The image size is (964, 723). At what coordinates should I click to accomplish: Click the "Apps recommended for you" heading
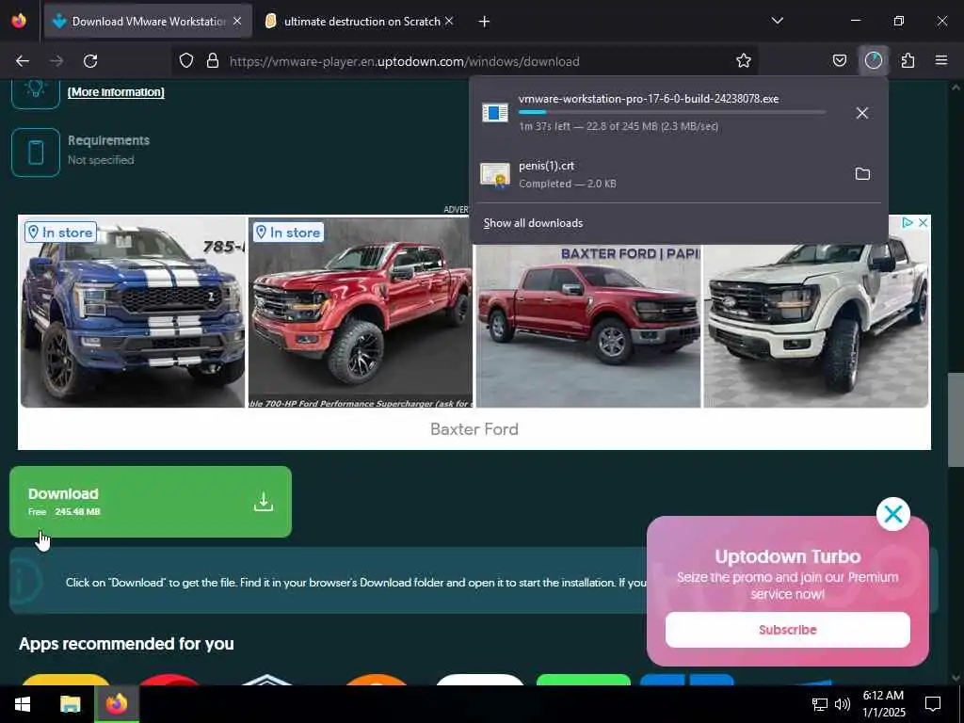click(x=127, y=644)
